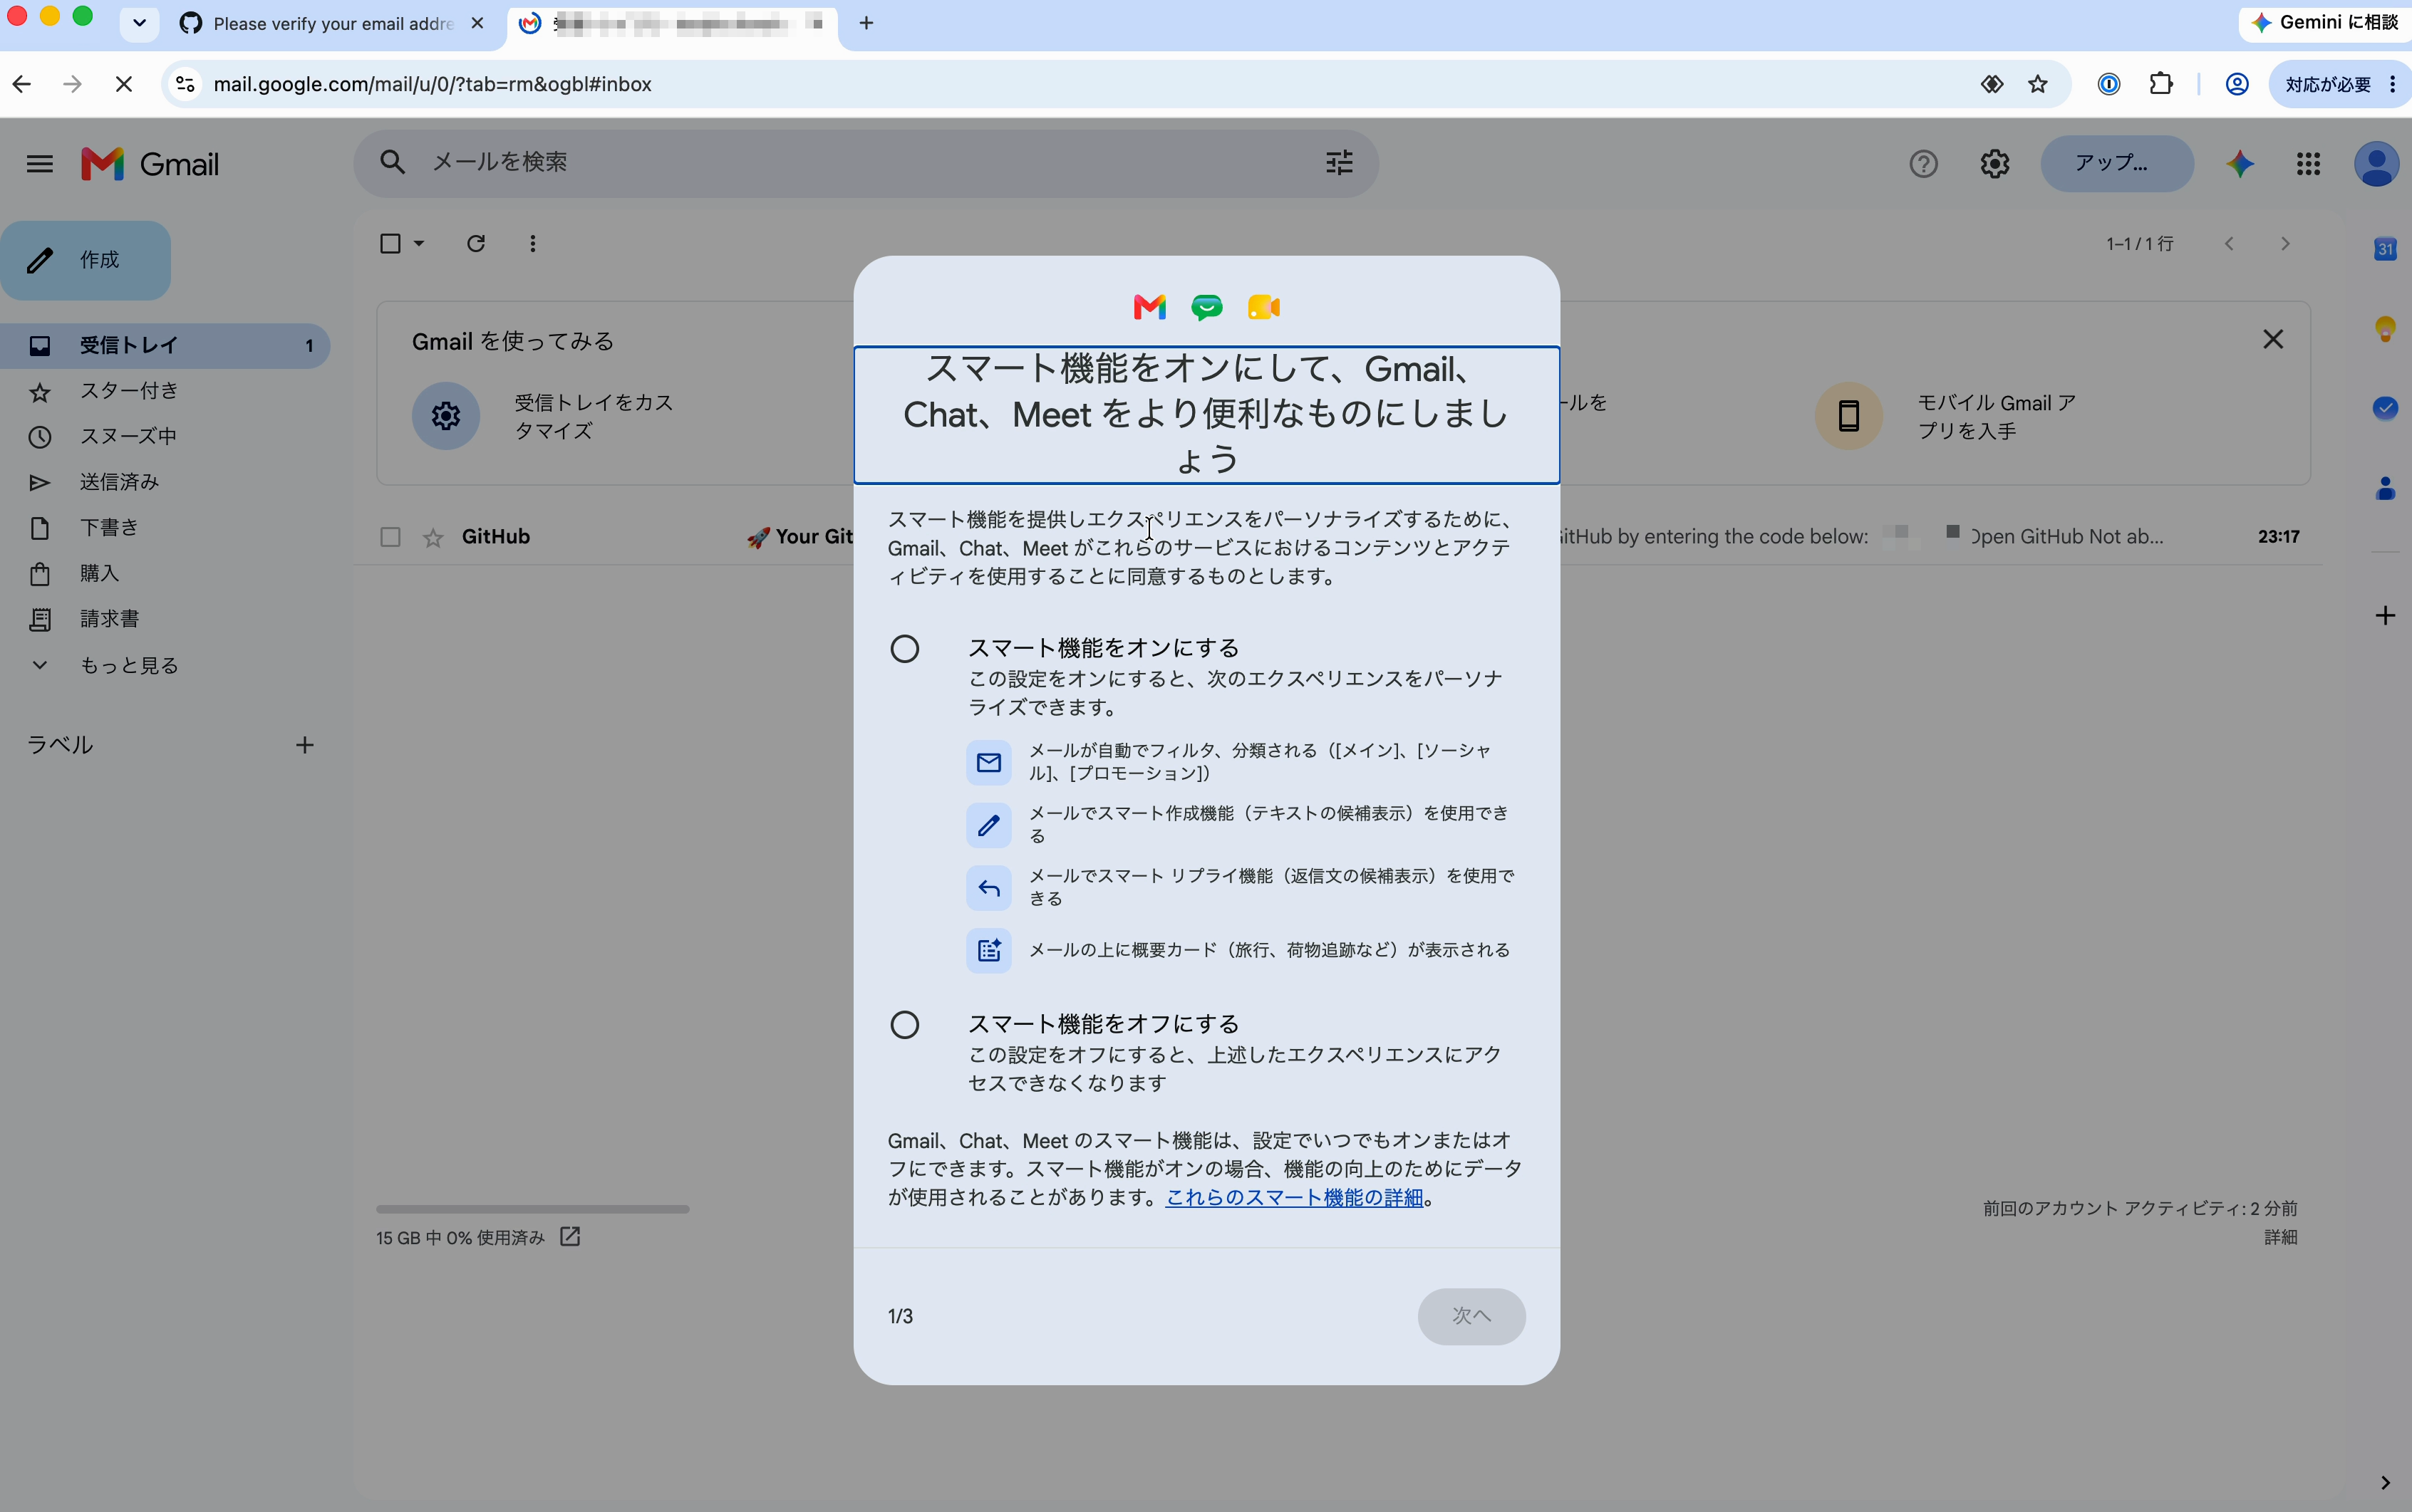This screenshot has height=1512, width=2412.
Task: Add a new label with plus icon
Action: [x=305, y=745]
